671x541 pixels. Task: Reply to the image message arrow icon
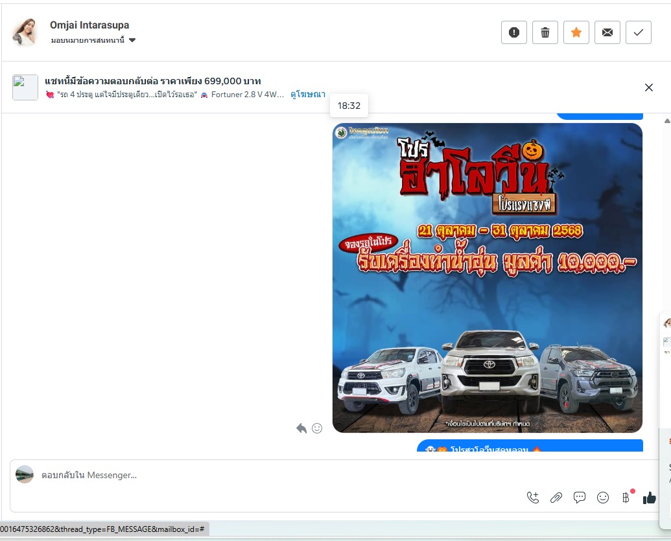click(301, 428)
